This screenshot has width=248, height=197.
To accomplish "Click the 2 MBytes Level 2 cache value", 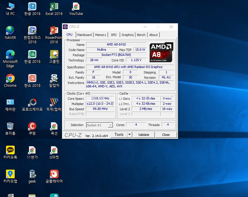I will [146, 109].
